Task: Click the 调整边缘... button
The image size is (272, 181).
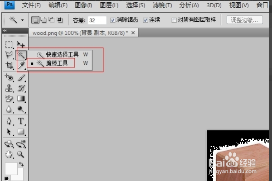Action: pyautogui.click(x=245, y=20)
